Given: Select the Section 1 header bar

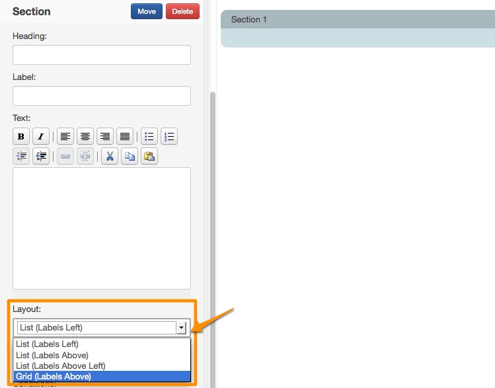Looking at the screenshot, I should pyautogui.click(x=357, y=20).
